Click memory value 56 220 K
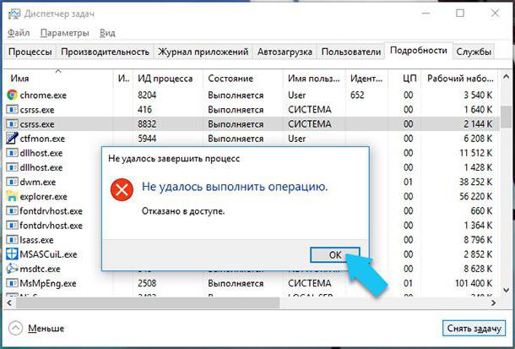 pyautogui.click(x=476, y=196)
